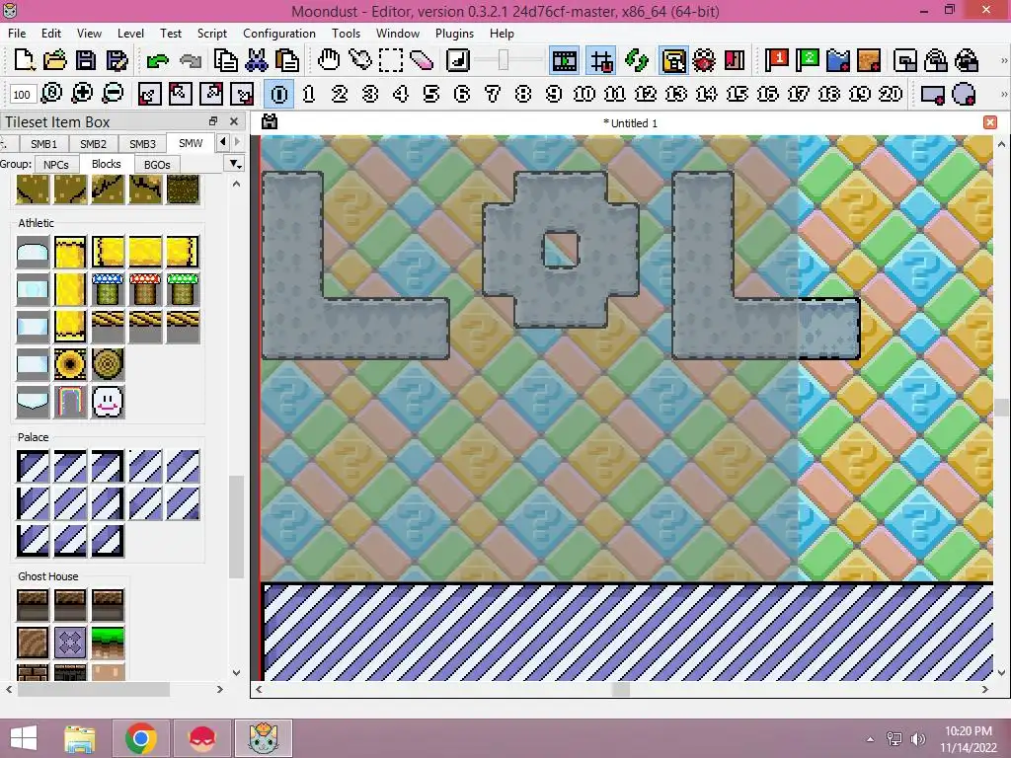Open the red bug debugger icon

(x=703, y=60)
